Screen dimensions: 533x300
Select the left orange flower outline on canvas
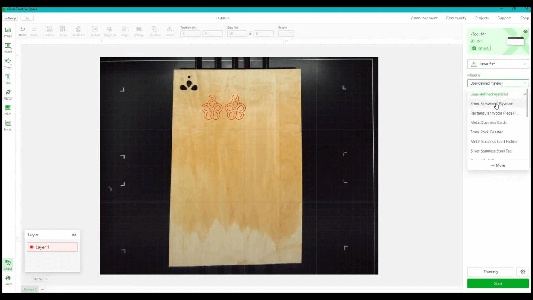[x=212, y=107]
